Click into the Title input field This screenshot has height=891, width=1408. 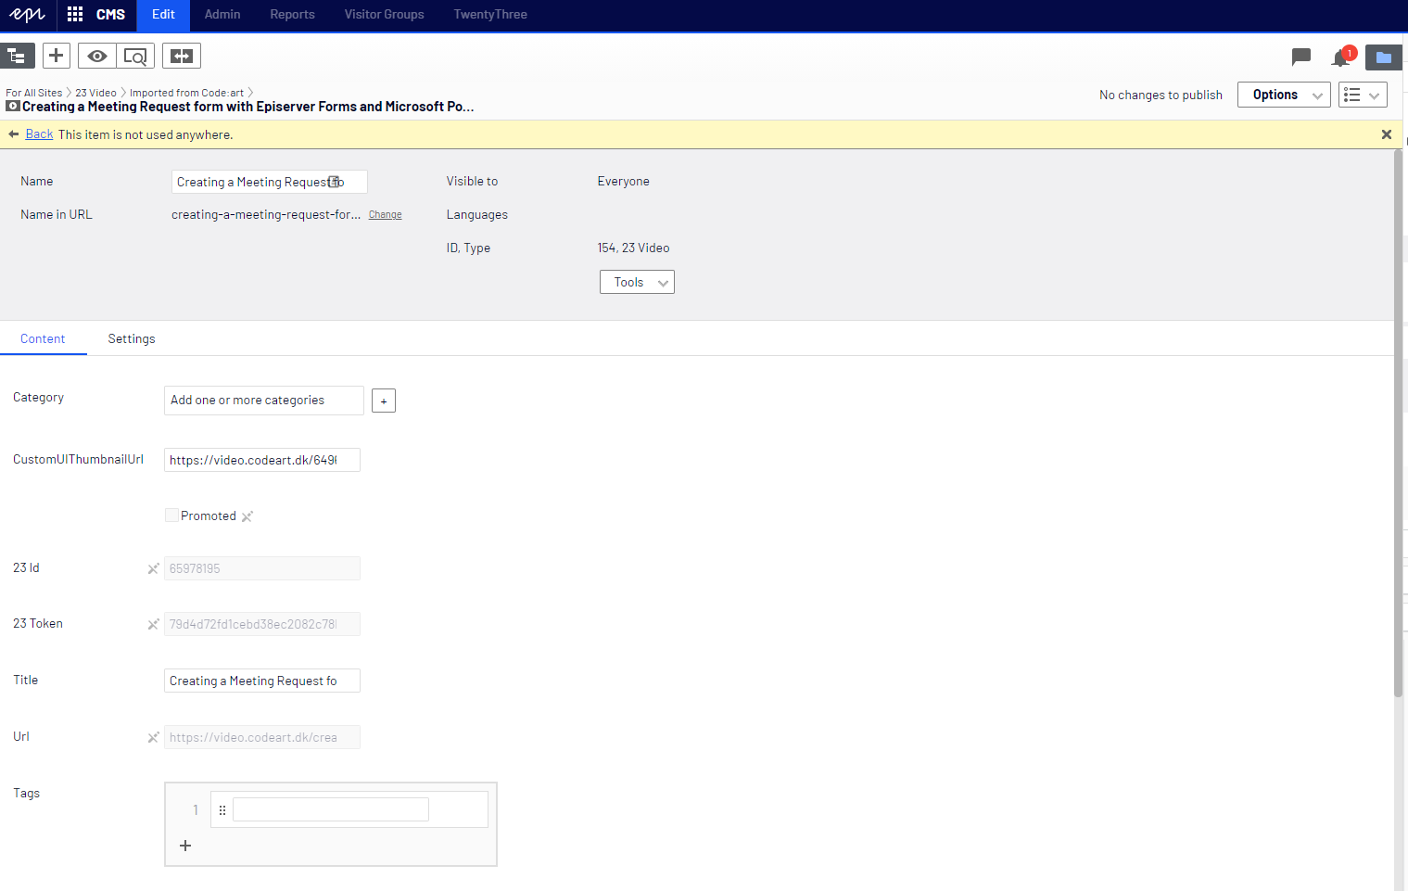point(261,681)
